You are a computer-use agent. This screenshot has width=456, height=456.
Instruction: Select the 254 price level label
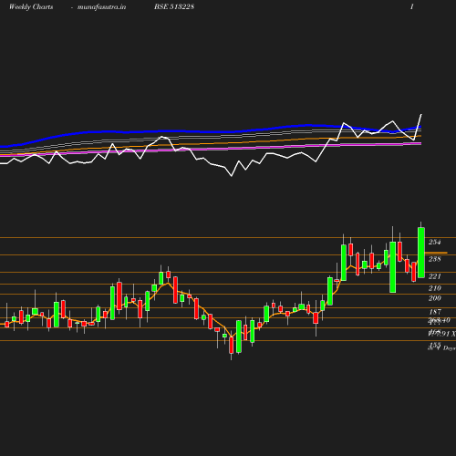(434, 242)
